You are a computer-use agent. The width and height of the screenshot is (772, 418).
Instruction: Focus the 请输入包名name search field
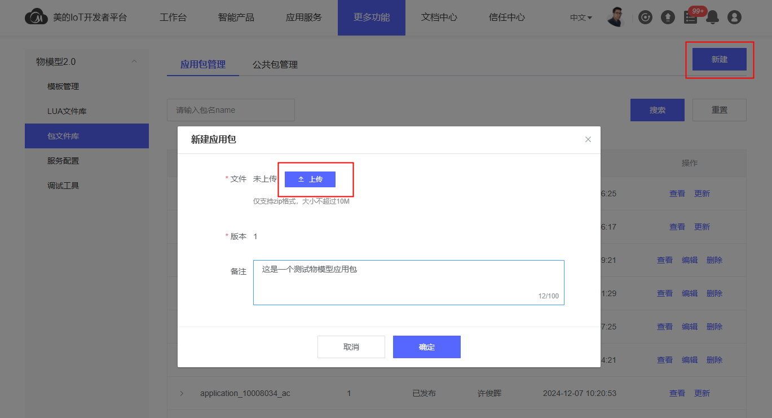coord(231,110)
